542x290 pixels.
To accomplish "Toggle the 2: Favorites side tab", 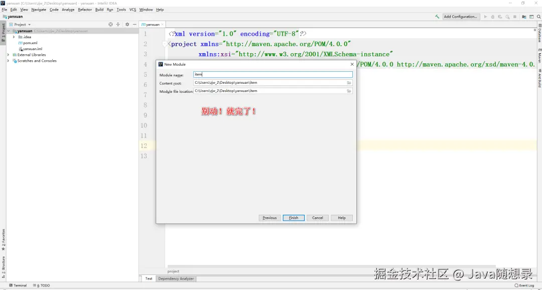I will coord(3,239).
